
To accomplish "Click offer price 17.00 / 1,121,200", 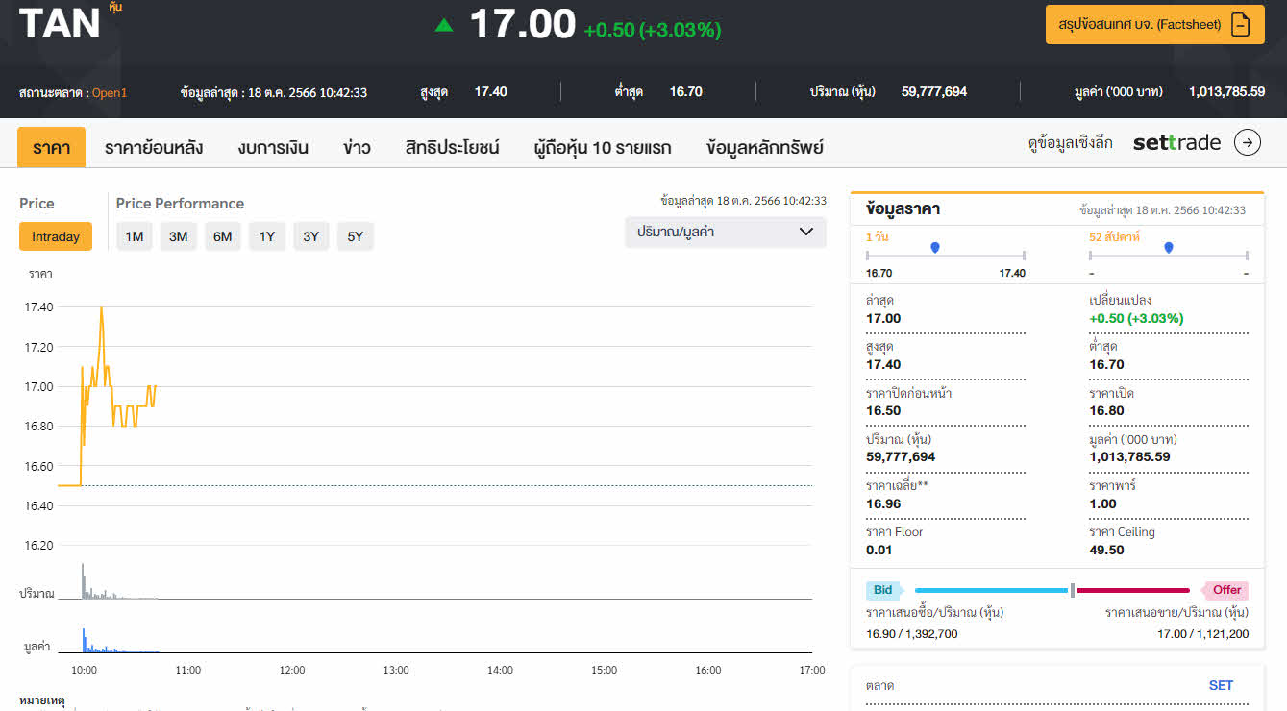I will click(1203, 634).
